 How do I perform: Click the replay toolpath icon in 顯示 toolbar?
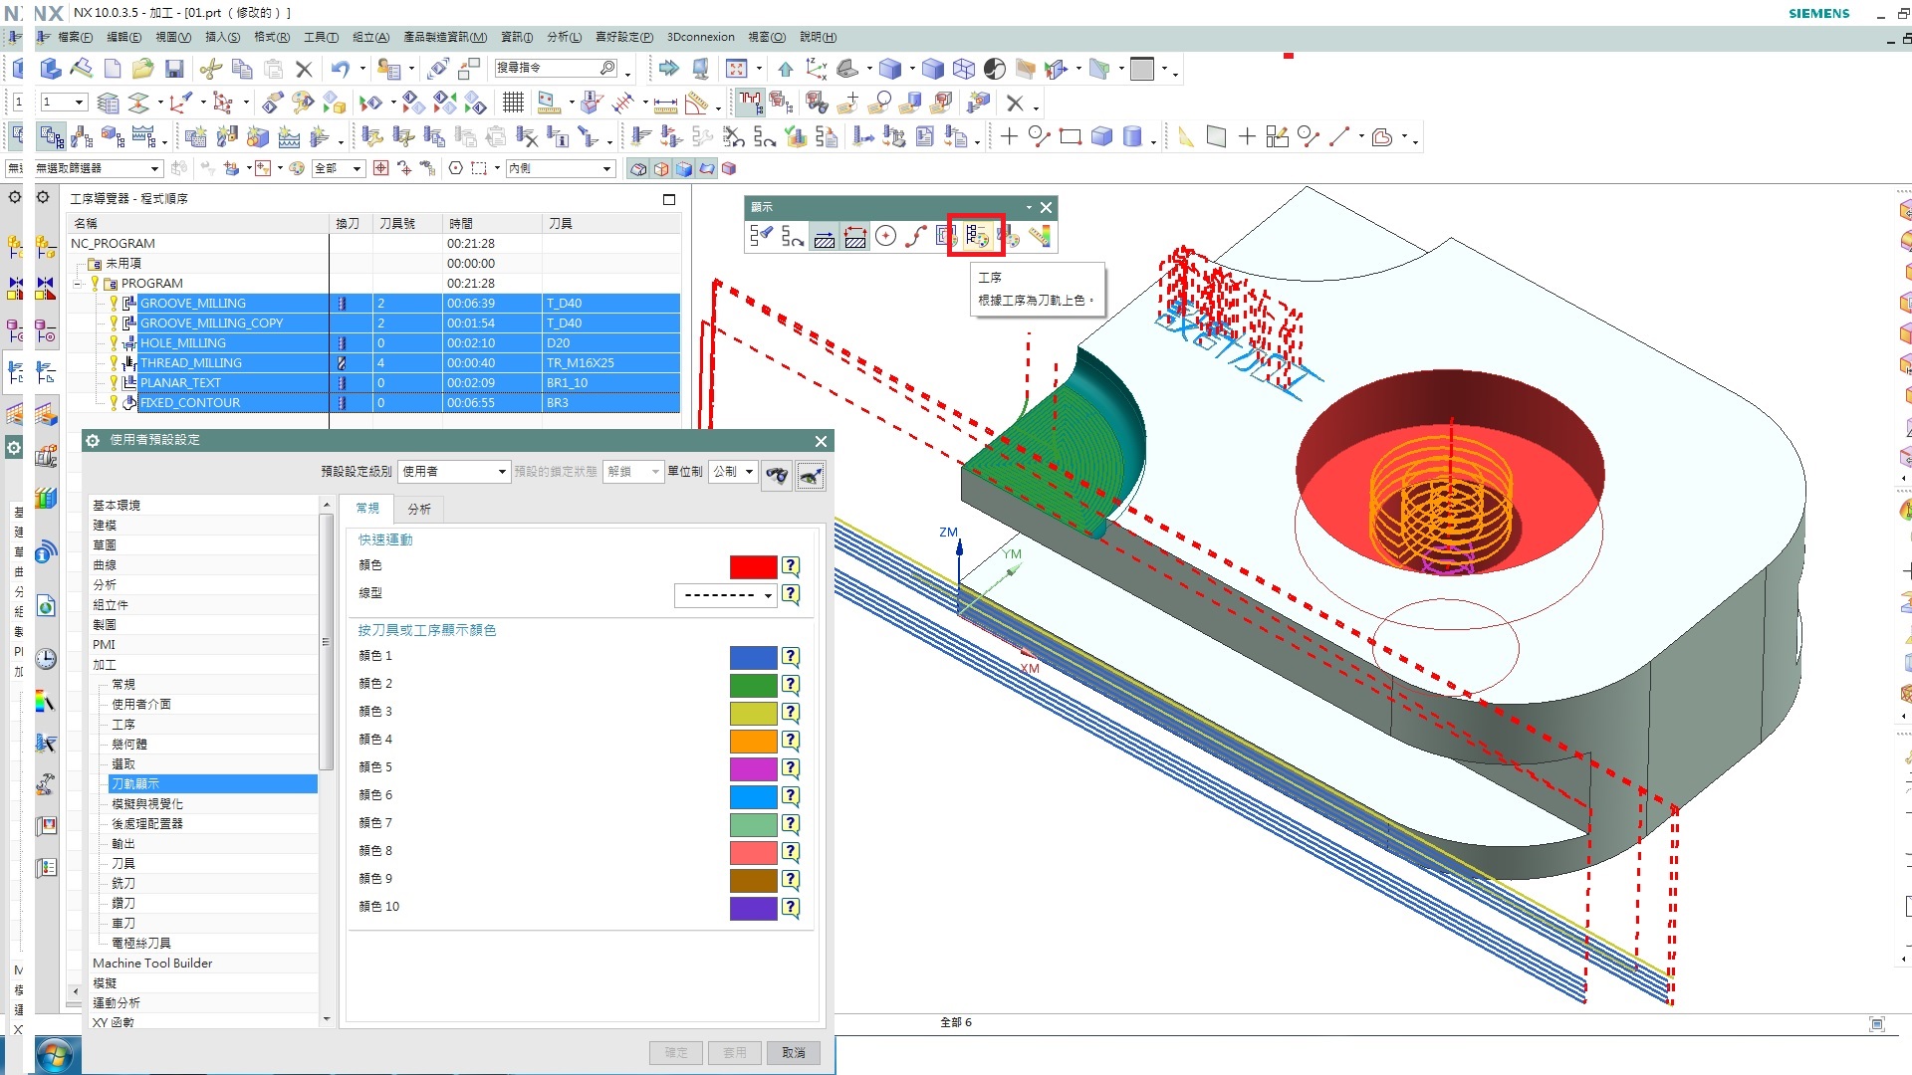pyautogui.click(x=793, y=237)
